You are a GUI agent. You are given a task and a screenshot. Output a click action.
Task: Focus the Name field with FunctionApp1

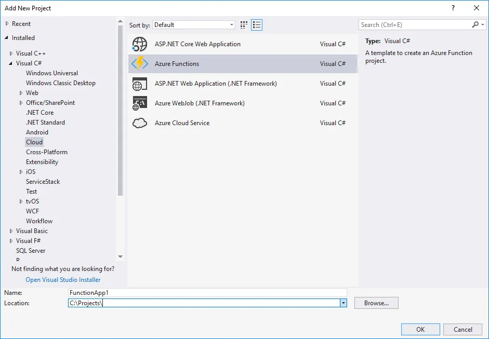(207, 293)
